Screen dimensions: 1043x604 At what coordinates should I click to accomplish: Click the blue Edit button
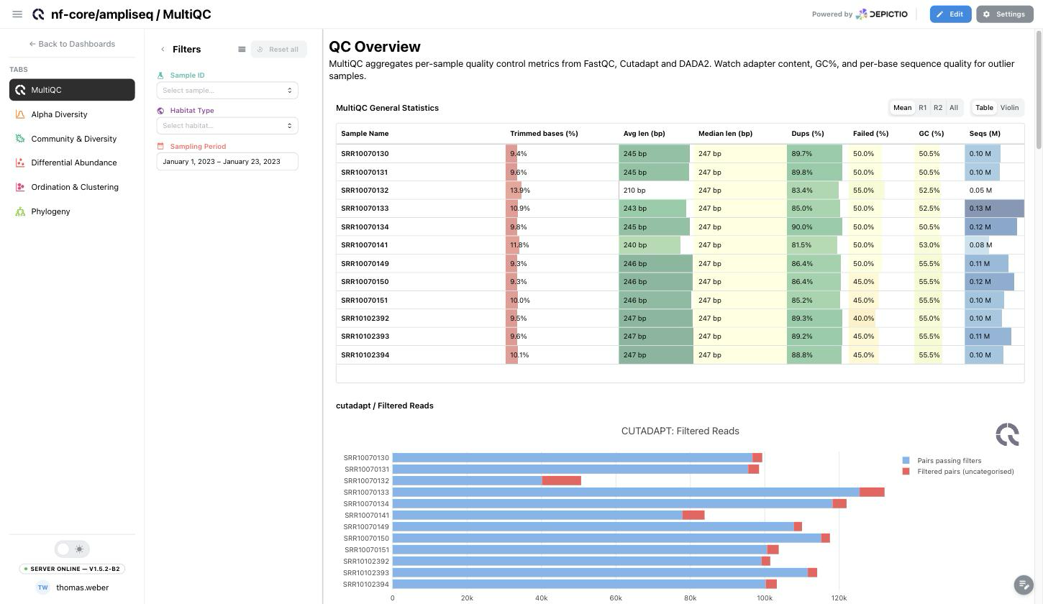coord(950,14)
